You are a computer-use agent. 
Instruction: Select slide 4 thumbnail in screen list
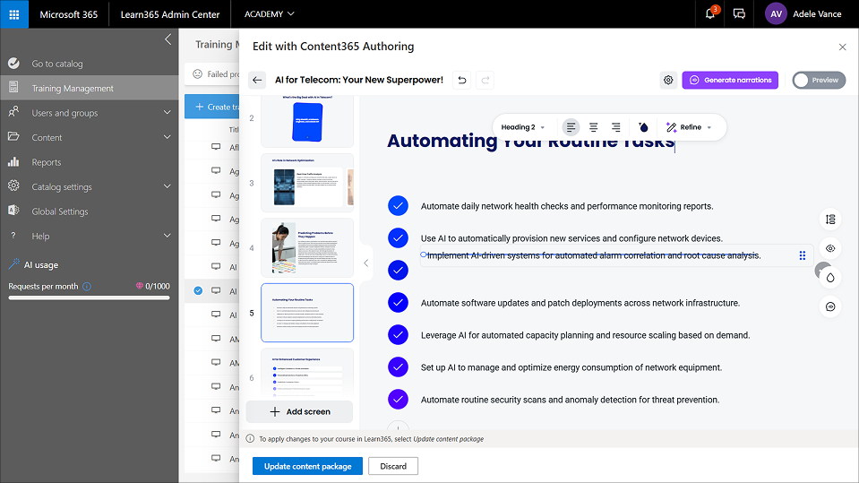point(307,247)
